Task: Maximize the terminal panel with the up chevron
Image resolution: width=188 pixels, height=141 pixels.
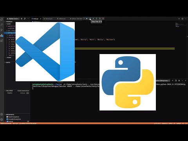Action: [183, 81]
